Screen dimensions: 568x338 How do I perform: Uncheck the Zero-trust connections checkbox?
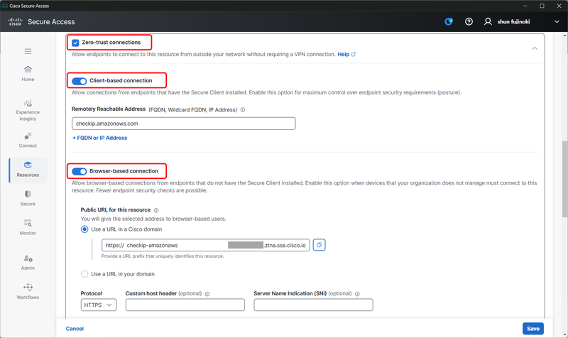point(75,43)
